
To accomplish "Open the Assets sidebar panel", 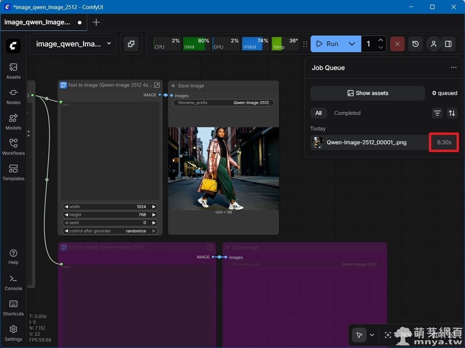I will pos(13,71).
